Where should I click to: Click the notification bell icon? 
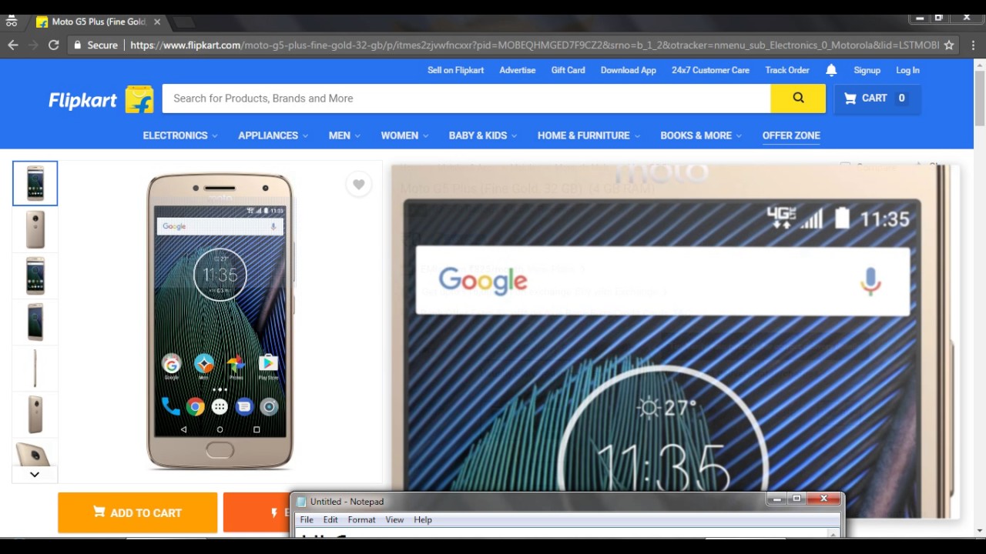[831, 70]
